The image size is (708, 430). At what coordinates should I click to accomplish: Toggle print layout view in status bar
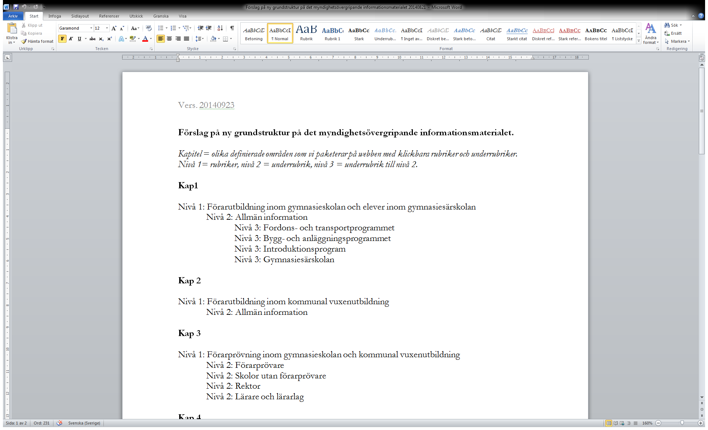[x=609, y=423]
